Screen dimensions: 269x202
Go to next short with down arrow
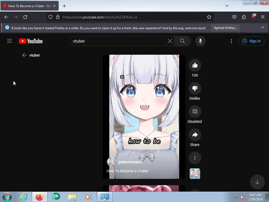[257, 182]
